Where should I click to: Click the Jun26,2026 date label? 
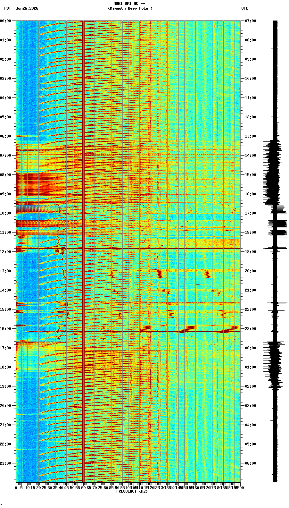[27, 8]
